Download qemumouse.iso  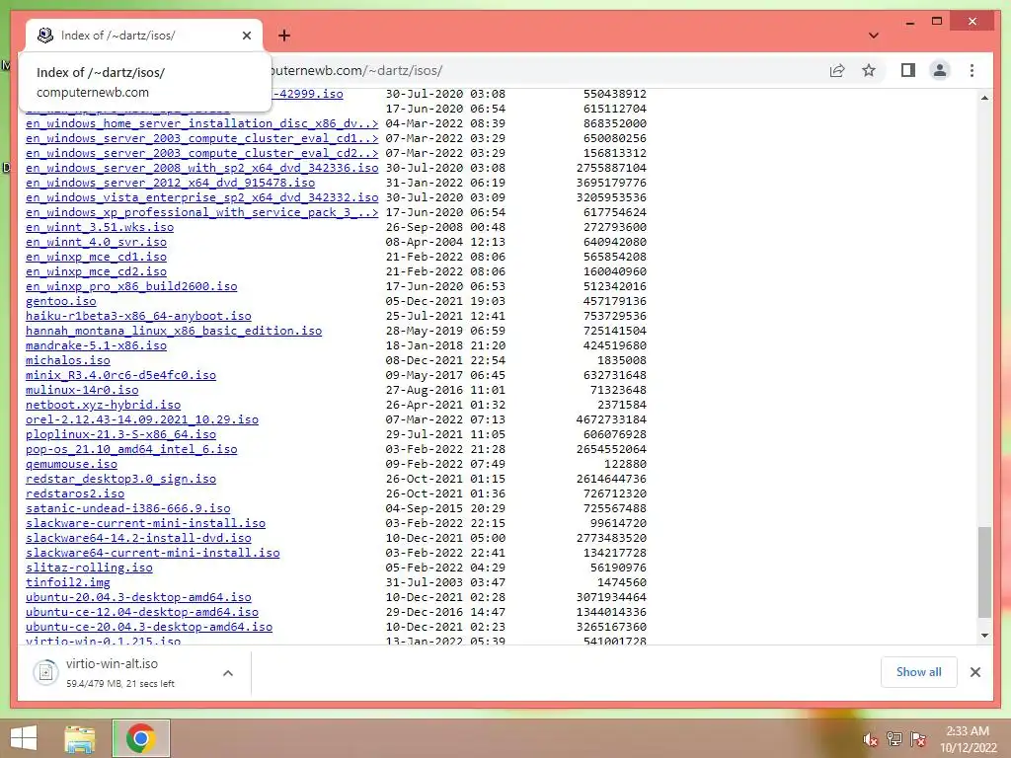click(71, 464)
